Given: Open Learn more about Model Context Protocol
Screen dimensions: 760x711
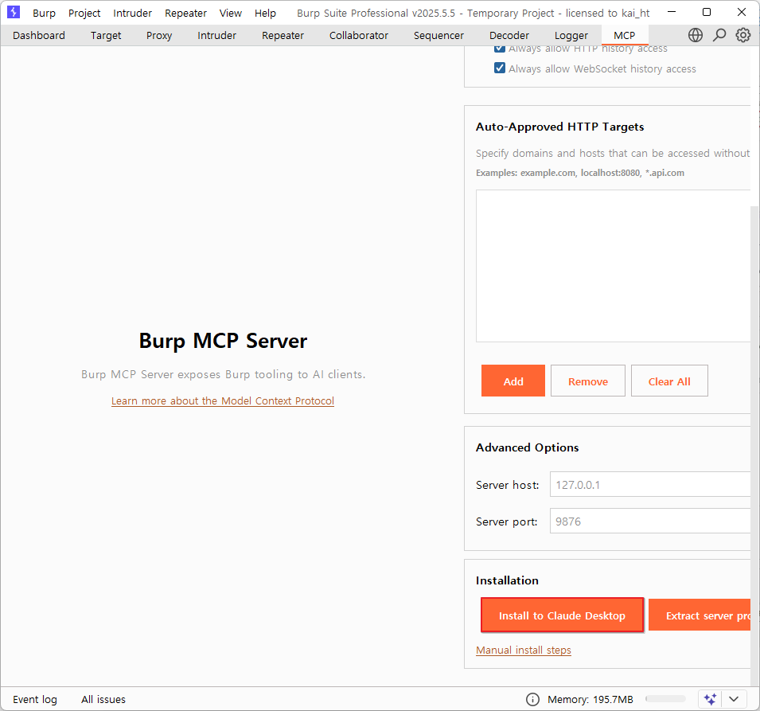Looking at the screenshot, I should click(223, 400).
